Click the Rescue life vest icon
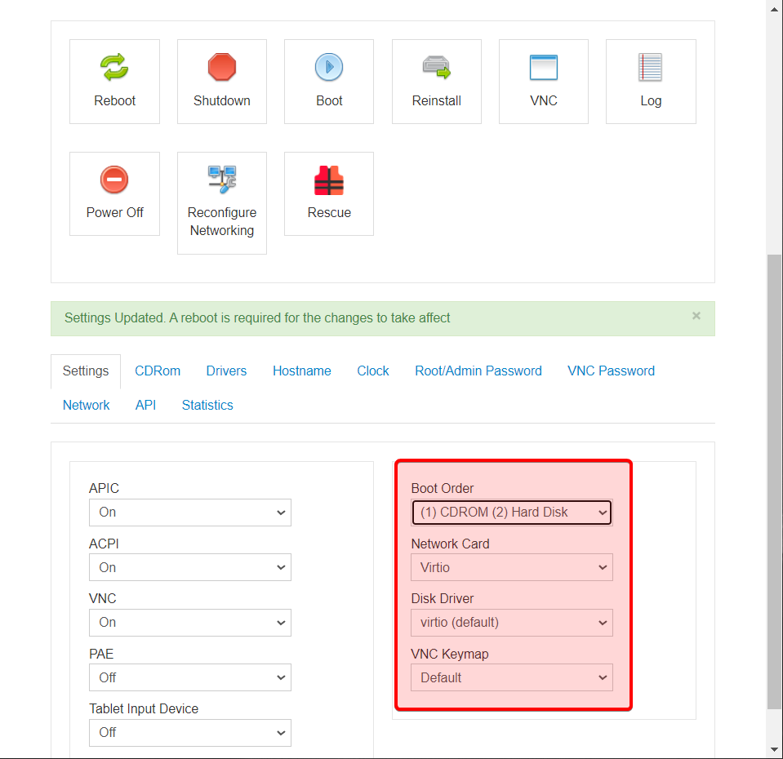This screenshot has width=783, height=759. (x=329, y=179)
